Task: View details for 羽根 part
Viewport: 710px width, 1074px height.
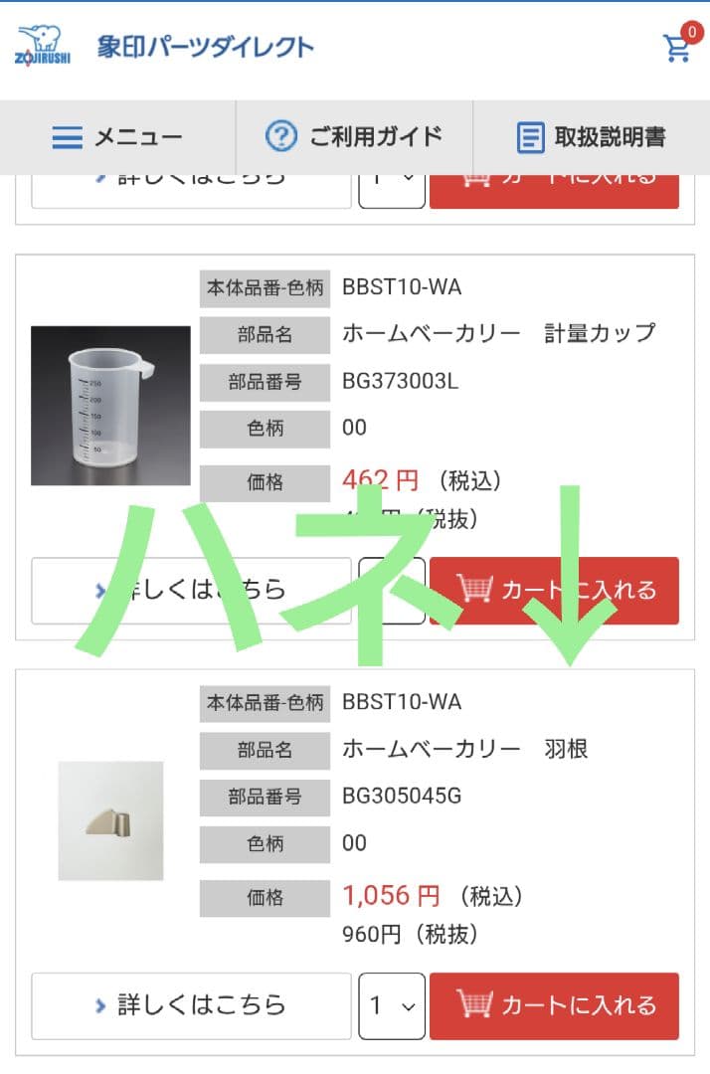Action: [191, 1005]
